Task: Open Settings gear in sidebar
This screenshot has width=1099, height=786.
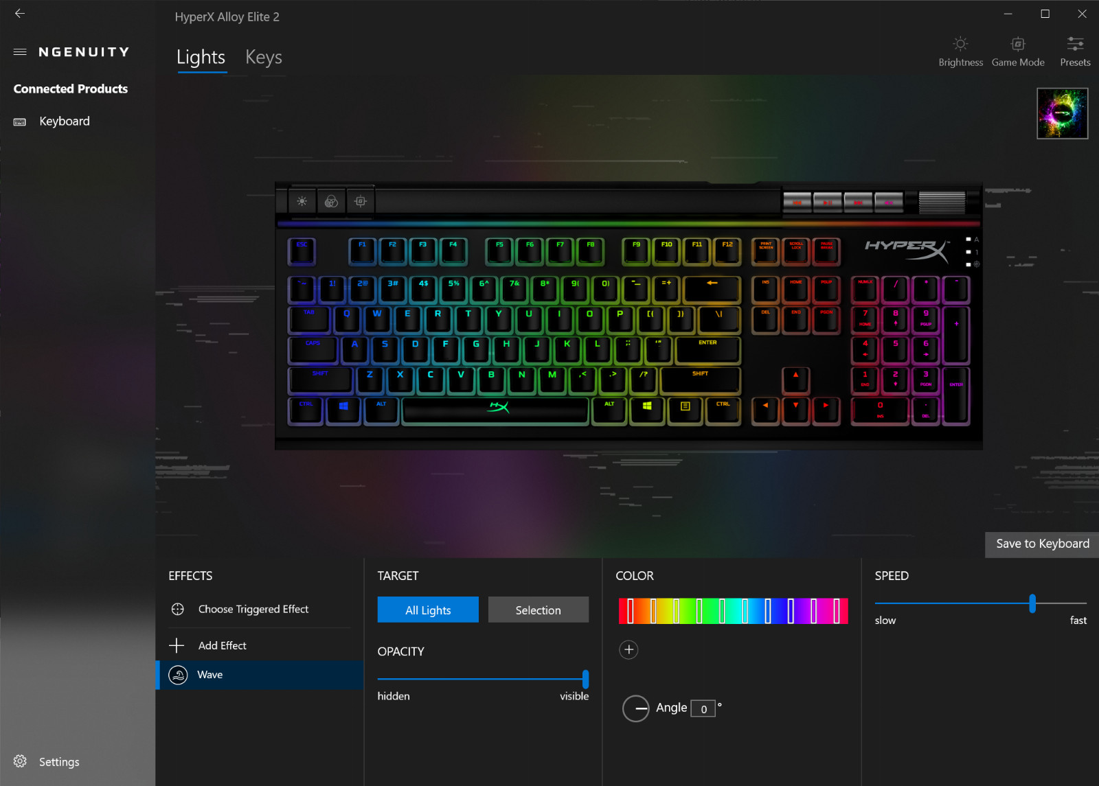Action: (20, 761)
